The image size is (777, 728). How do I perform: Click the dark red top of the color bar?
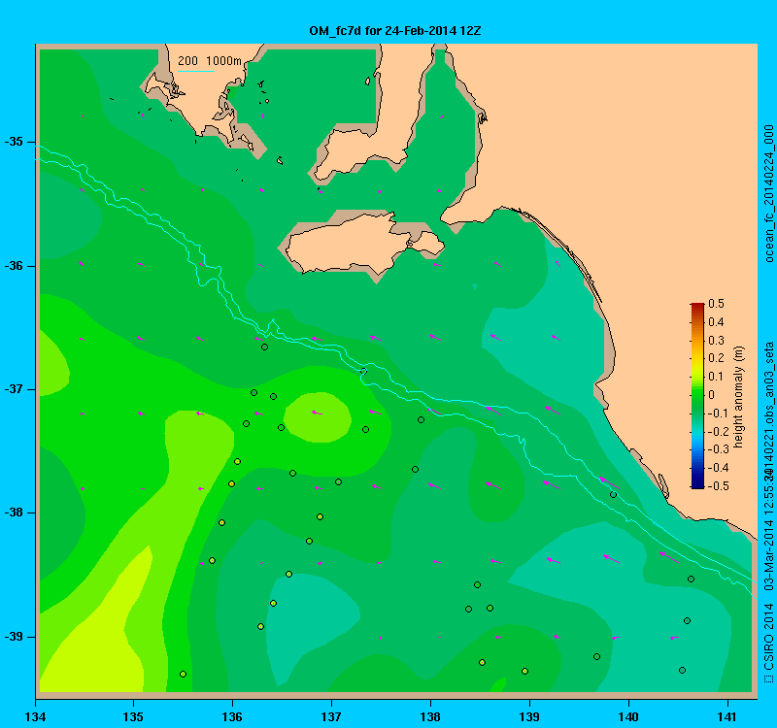696,305
